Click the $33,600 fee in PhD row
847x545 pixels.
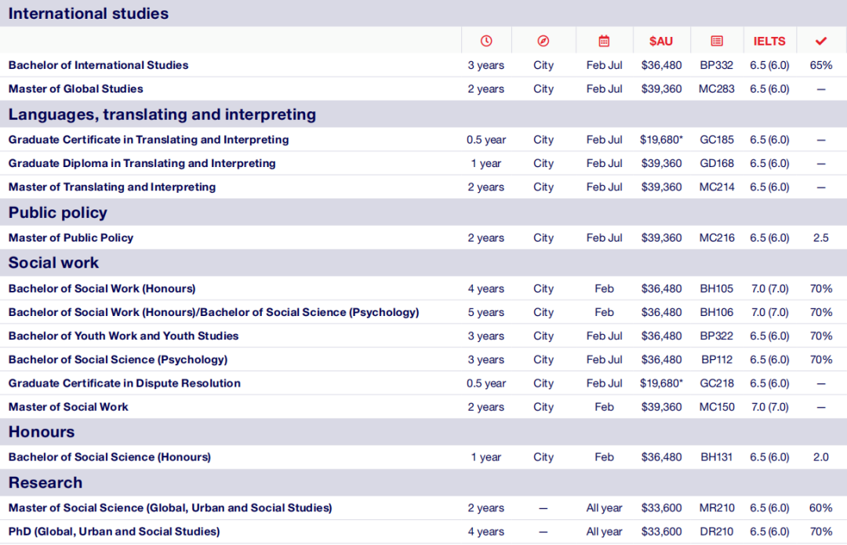click(x=661, y=532)
